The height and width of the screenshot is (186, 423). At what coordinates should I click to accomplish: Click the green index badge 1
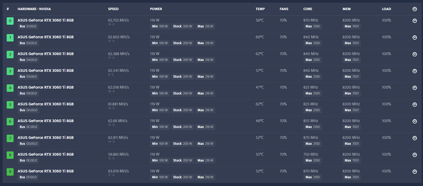10,38
